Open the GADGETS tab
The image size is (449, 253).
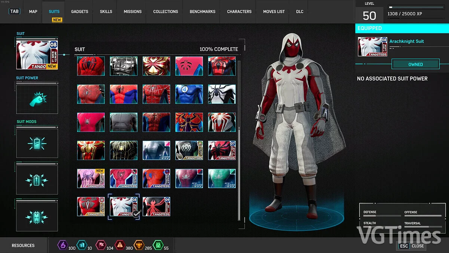(80, 12)
